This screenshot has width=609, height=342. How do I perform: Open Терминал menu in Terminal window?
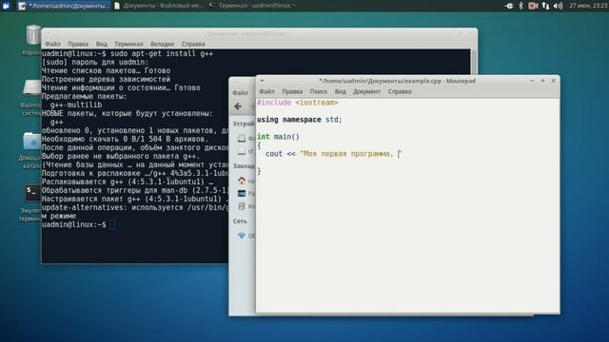click(x=128, y=44)
